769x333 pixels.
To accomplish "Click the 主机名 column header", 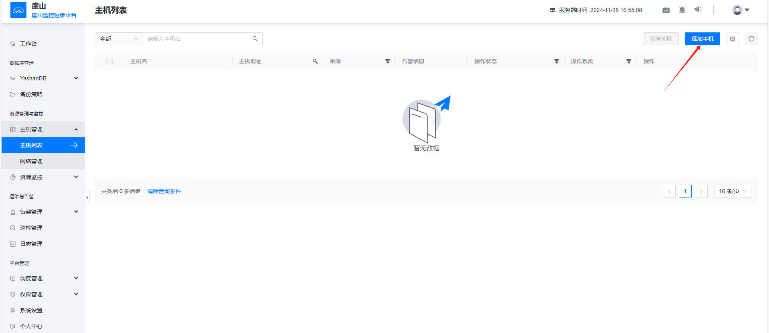I will [139, 61].
